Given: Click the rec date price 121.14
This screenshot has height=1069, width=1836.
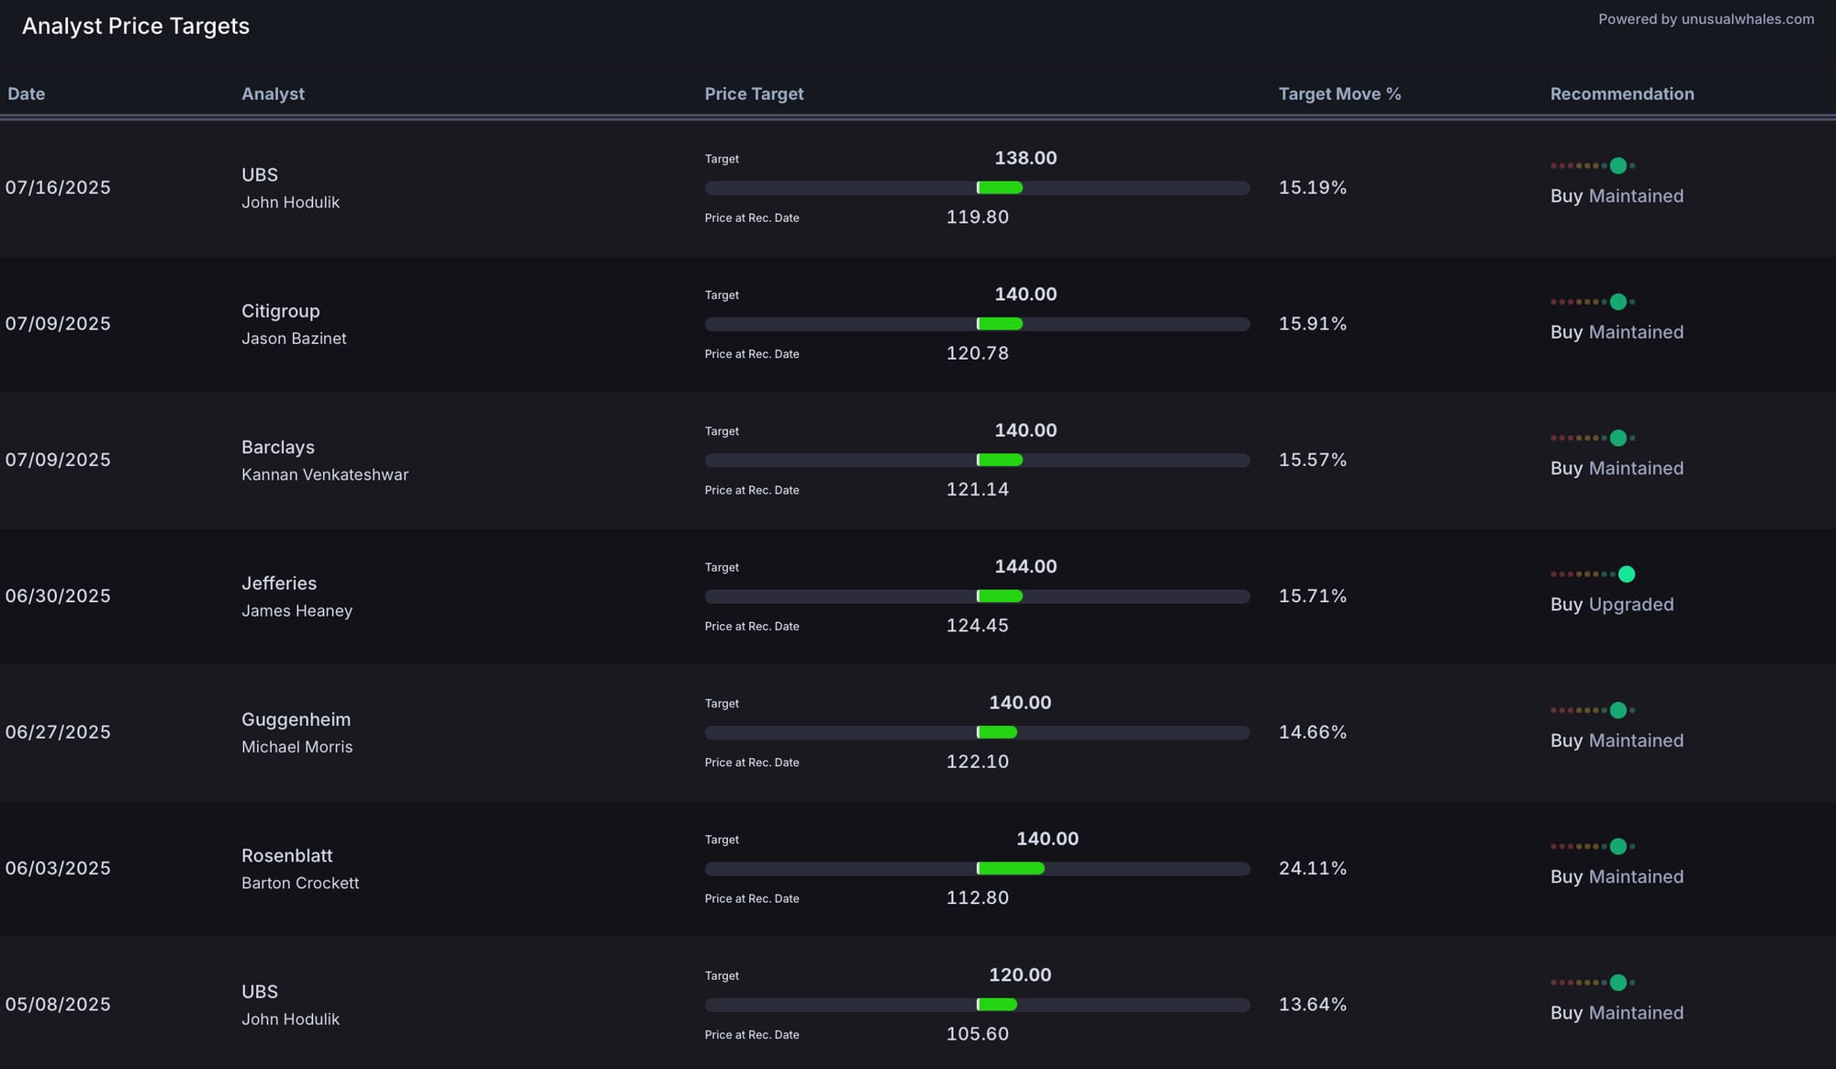Looking at the screenshot, I should click(978, 489).
